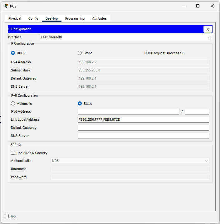
Task: Open the Attributes tab
Action: coord(99,18)
